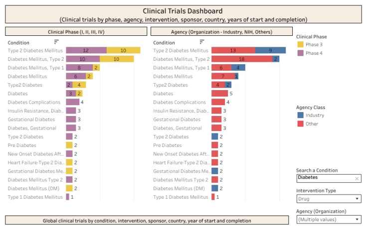Select the Agency (Organization - Industry, NIH, Others) header
The image size is (367, 226).
(221, 31)
